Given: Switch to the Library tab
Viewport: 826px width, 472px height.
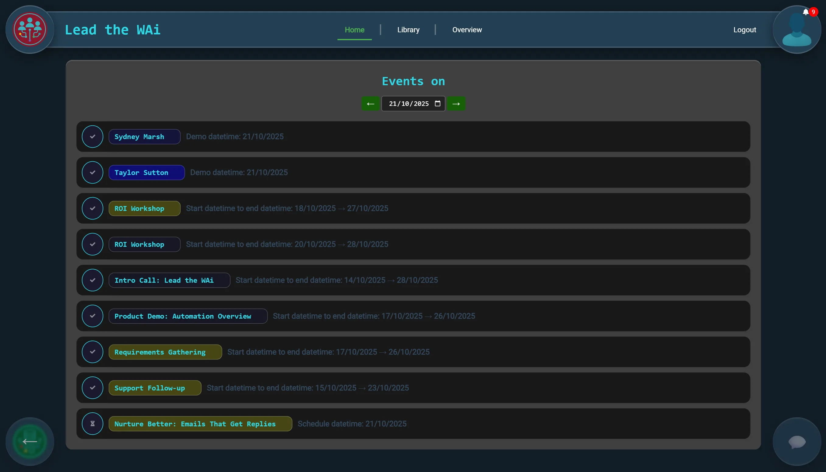Looking at the screenshot, I should [x=408, y=30].
